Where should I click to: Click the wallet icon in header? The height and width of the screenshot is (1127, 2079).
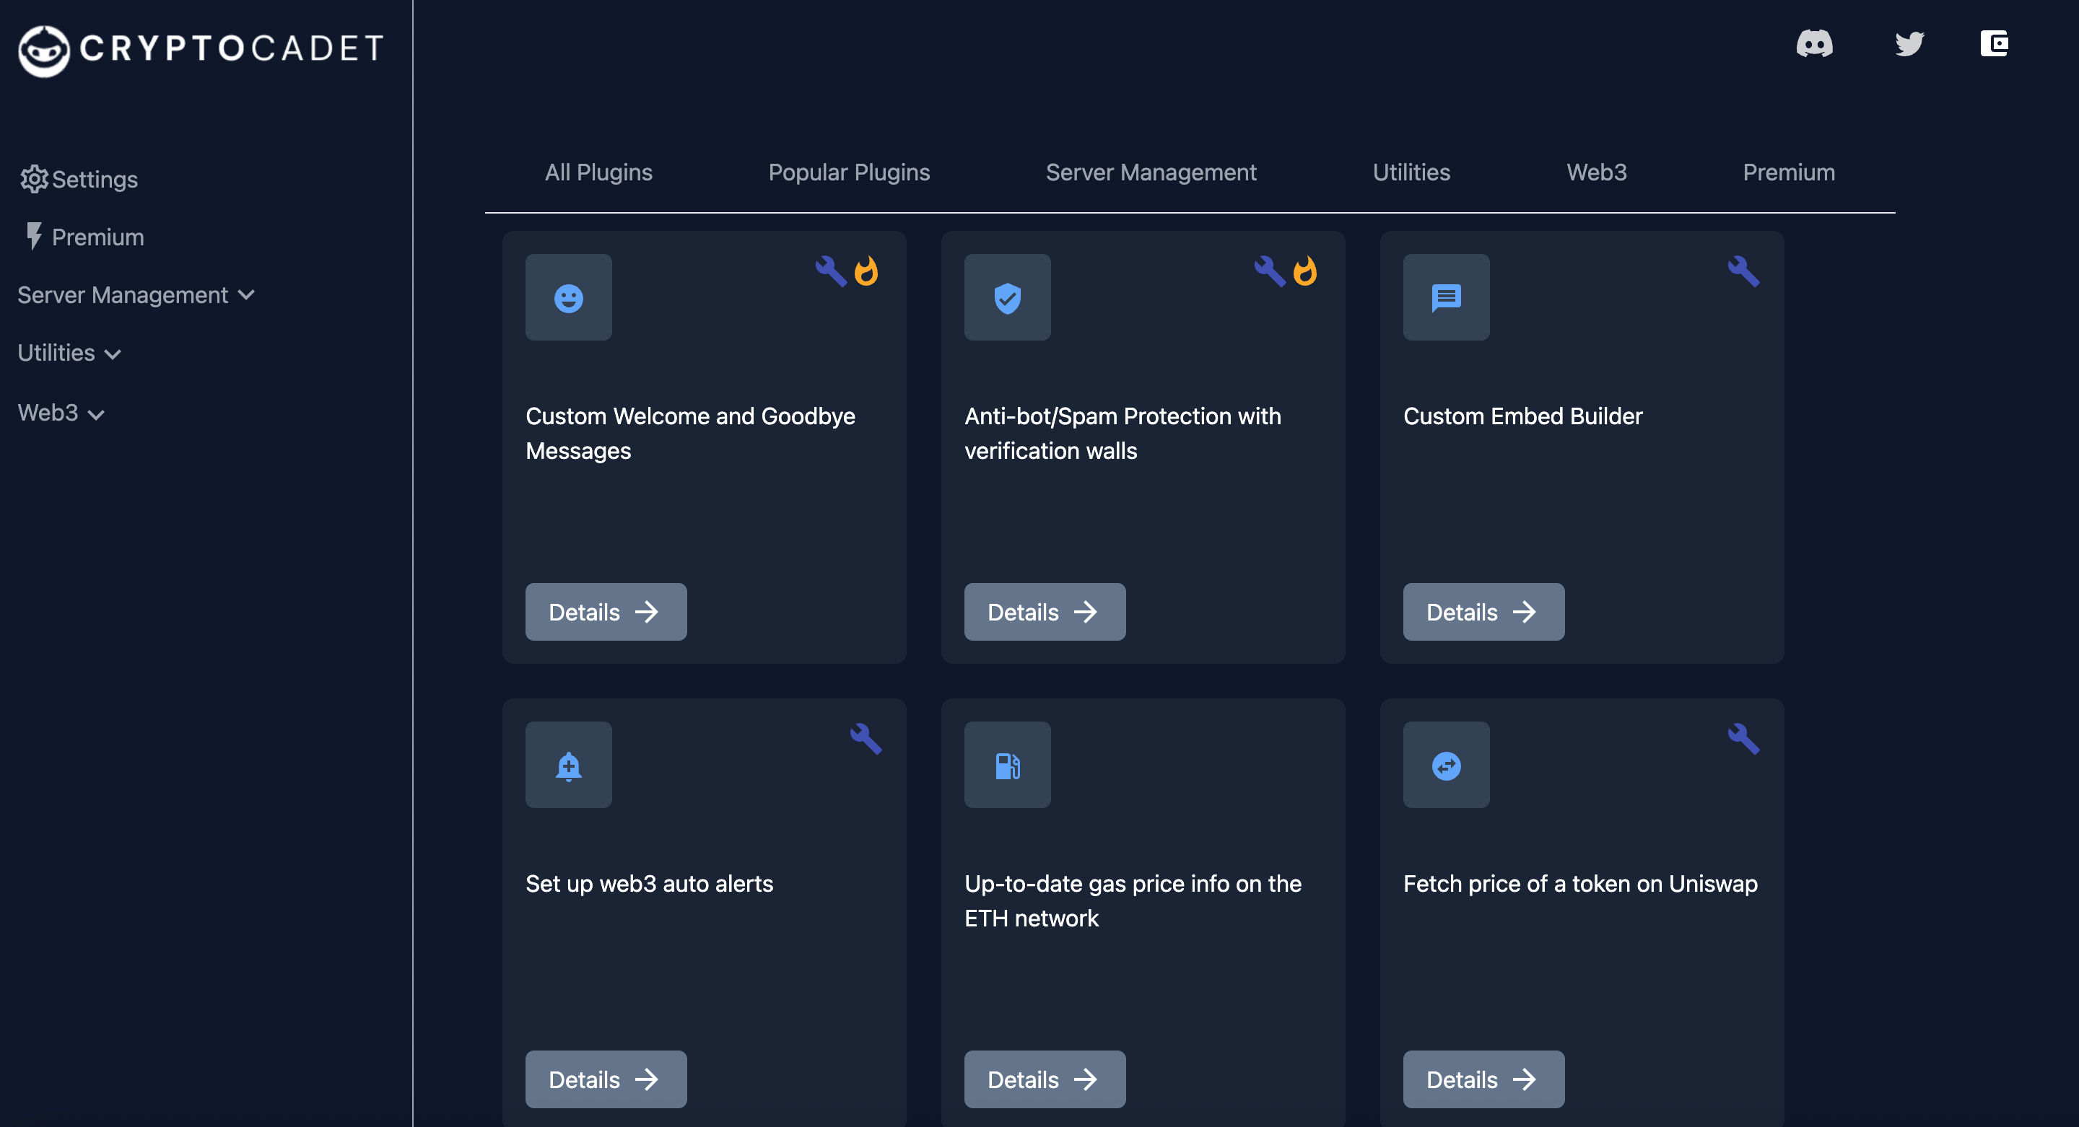pyautogui.click(x=1993, y=43)
